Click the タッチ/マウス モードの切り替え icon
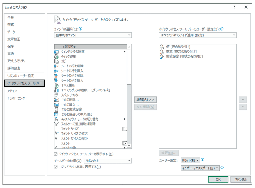 (56, 119)
